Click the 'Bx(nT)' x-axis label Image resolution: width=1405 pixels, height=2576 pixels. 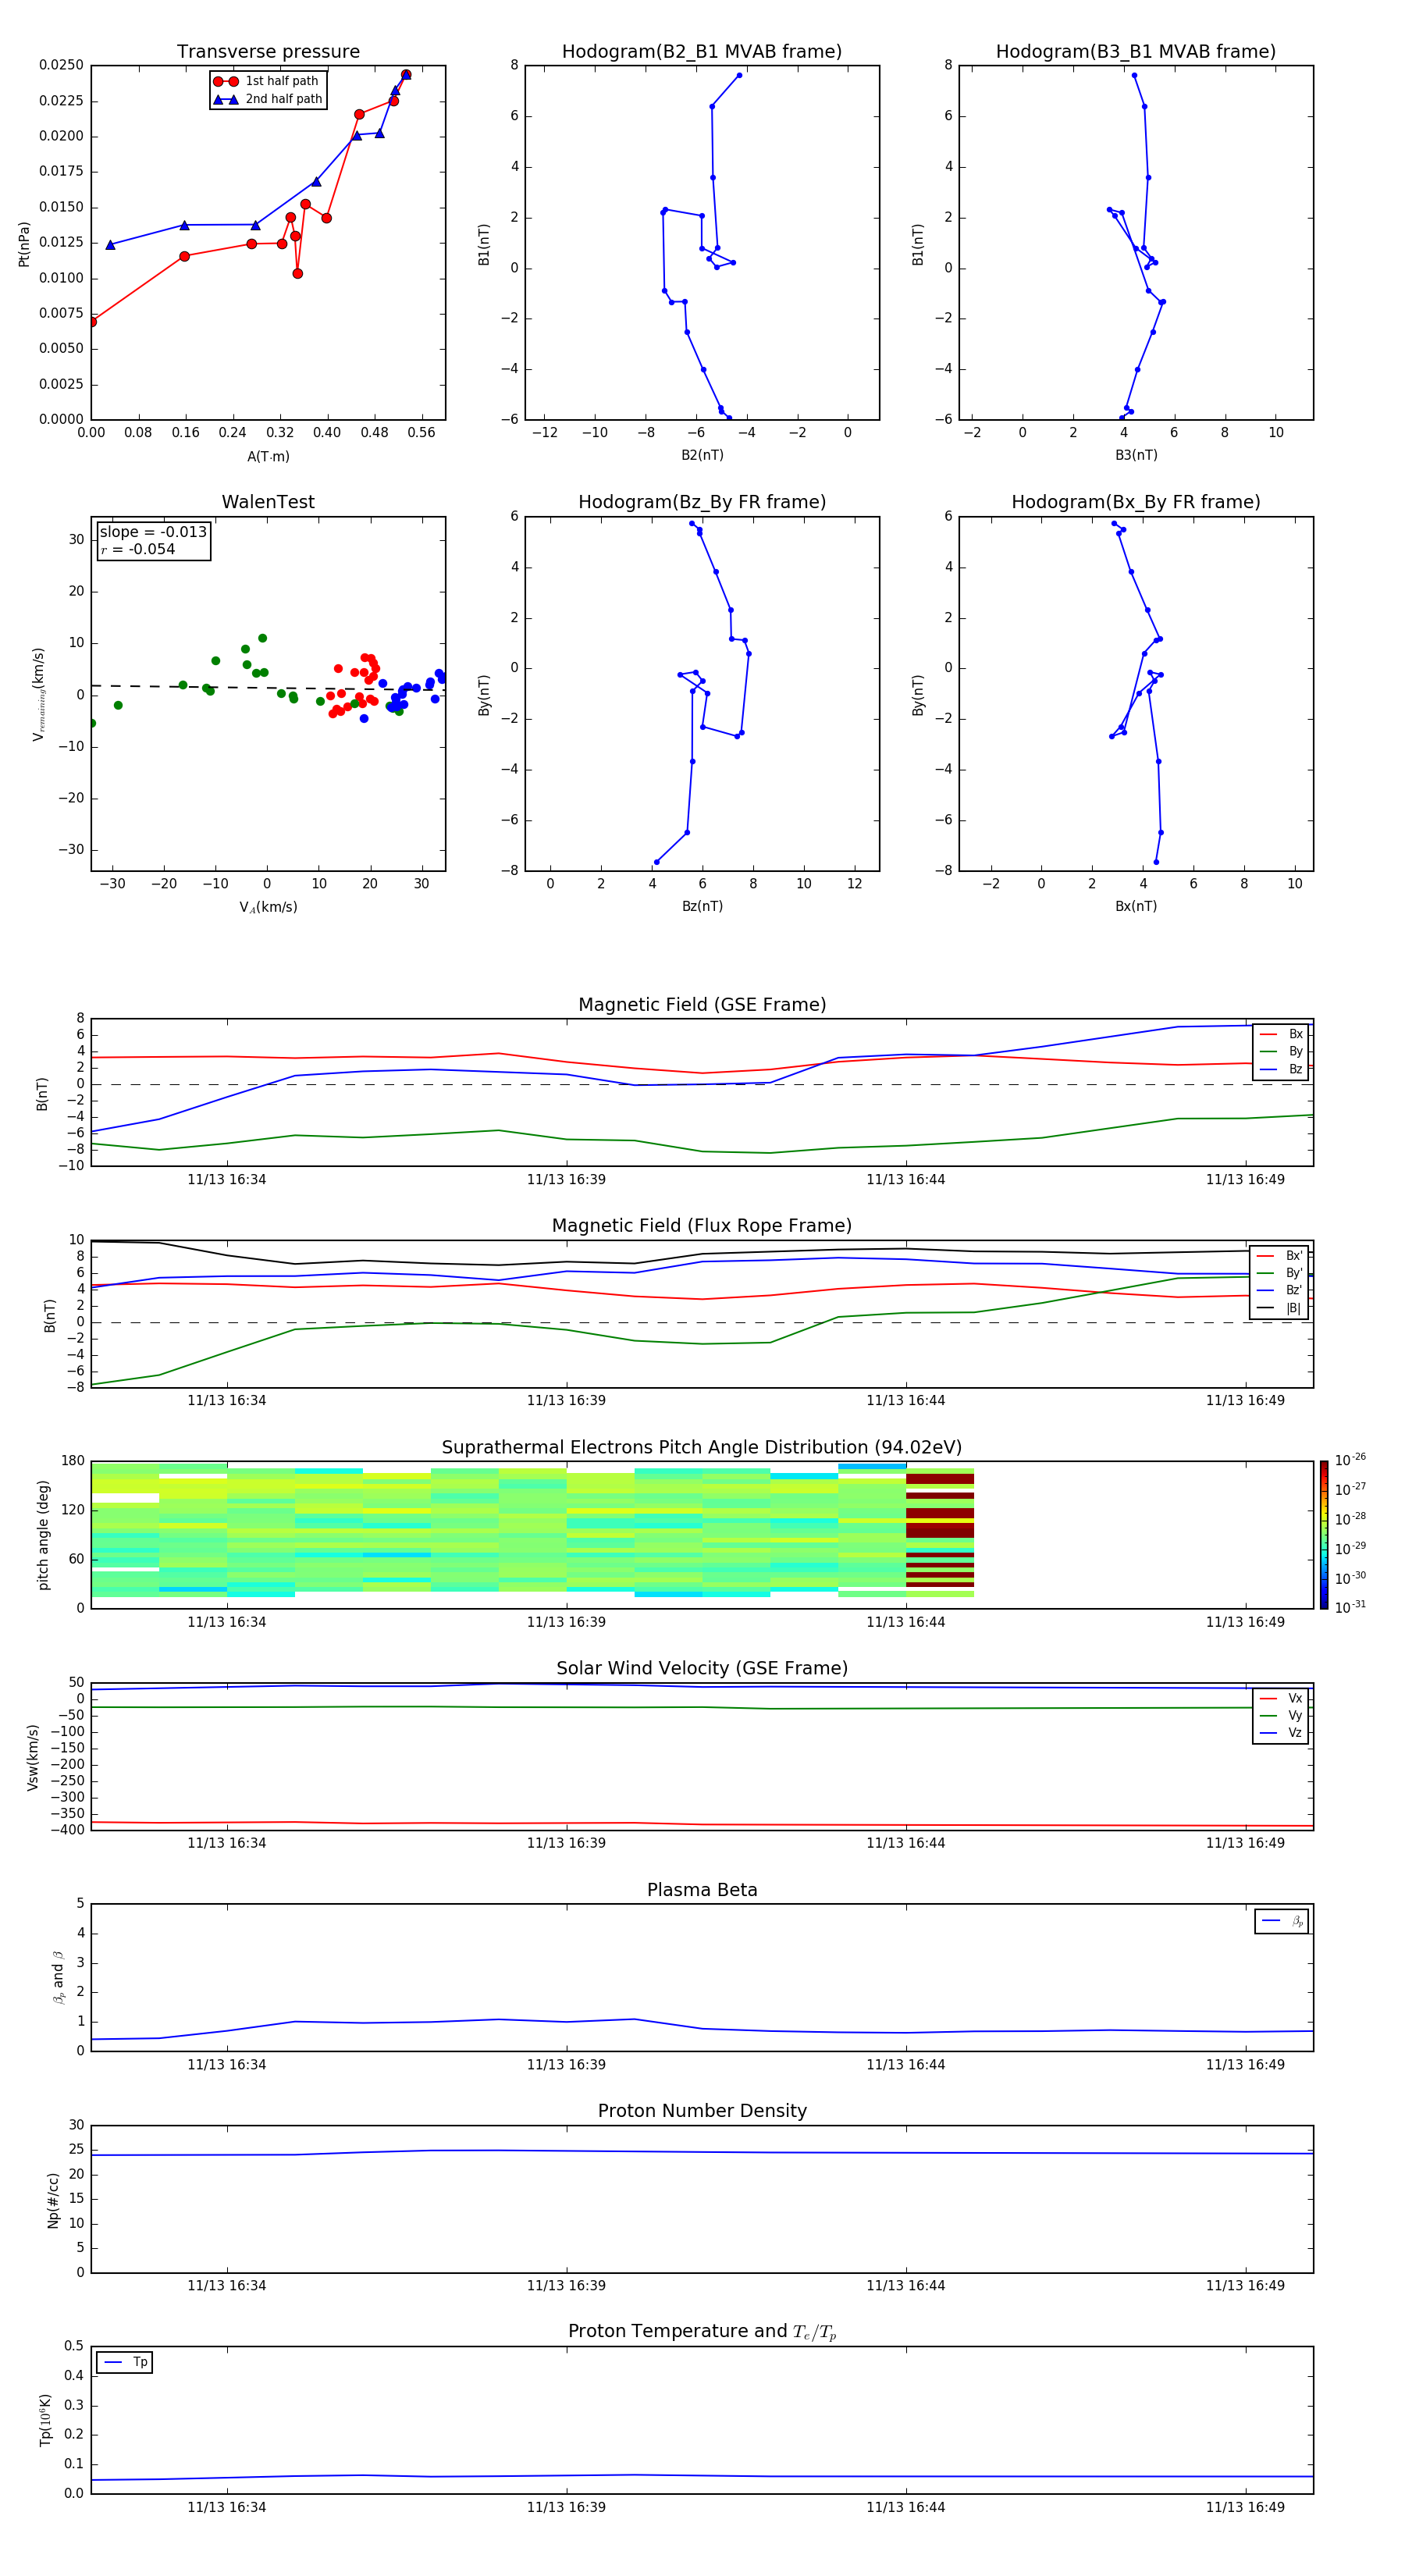click(x=1136, y=906)
